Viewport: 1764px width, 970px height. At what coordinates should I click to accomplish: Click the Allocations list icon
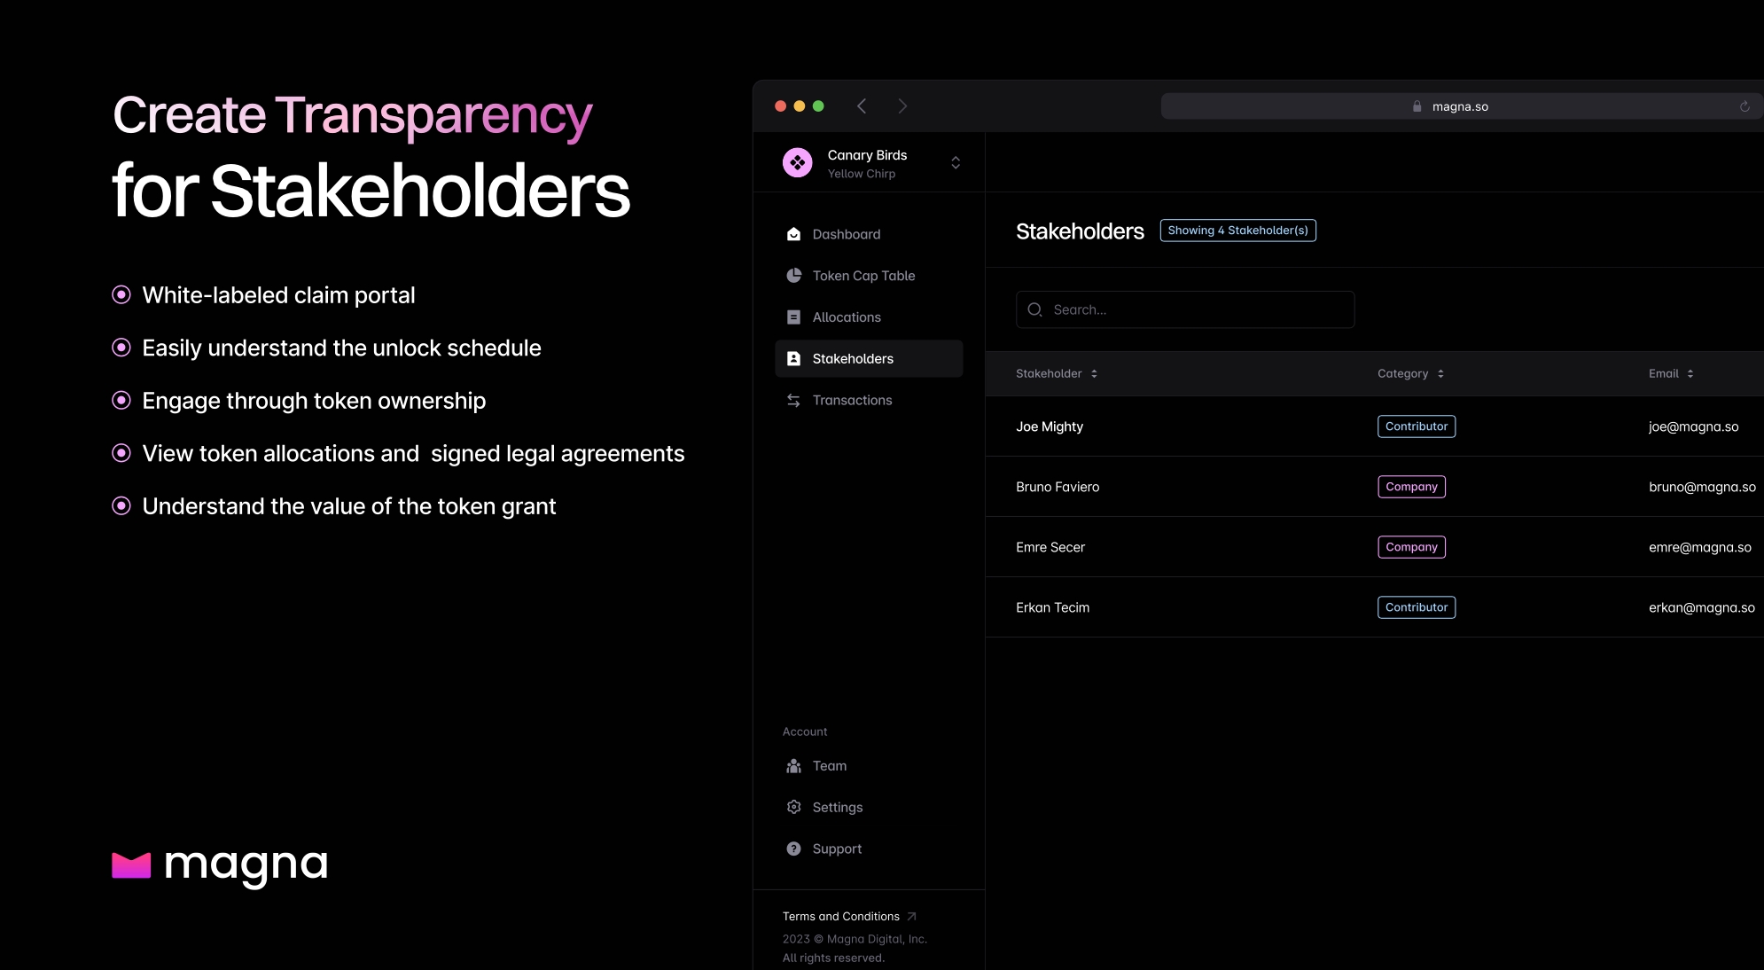tap(793, 317)
